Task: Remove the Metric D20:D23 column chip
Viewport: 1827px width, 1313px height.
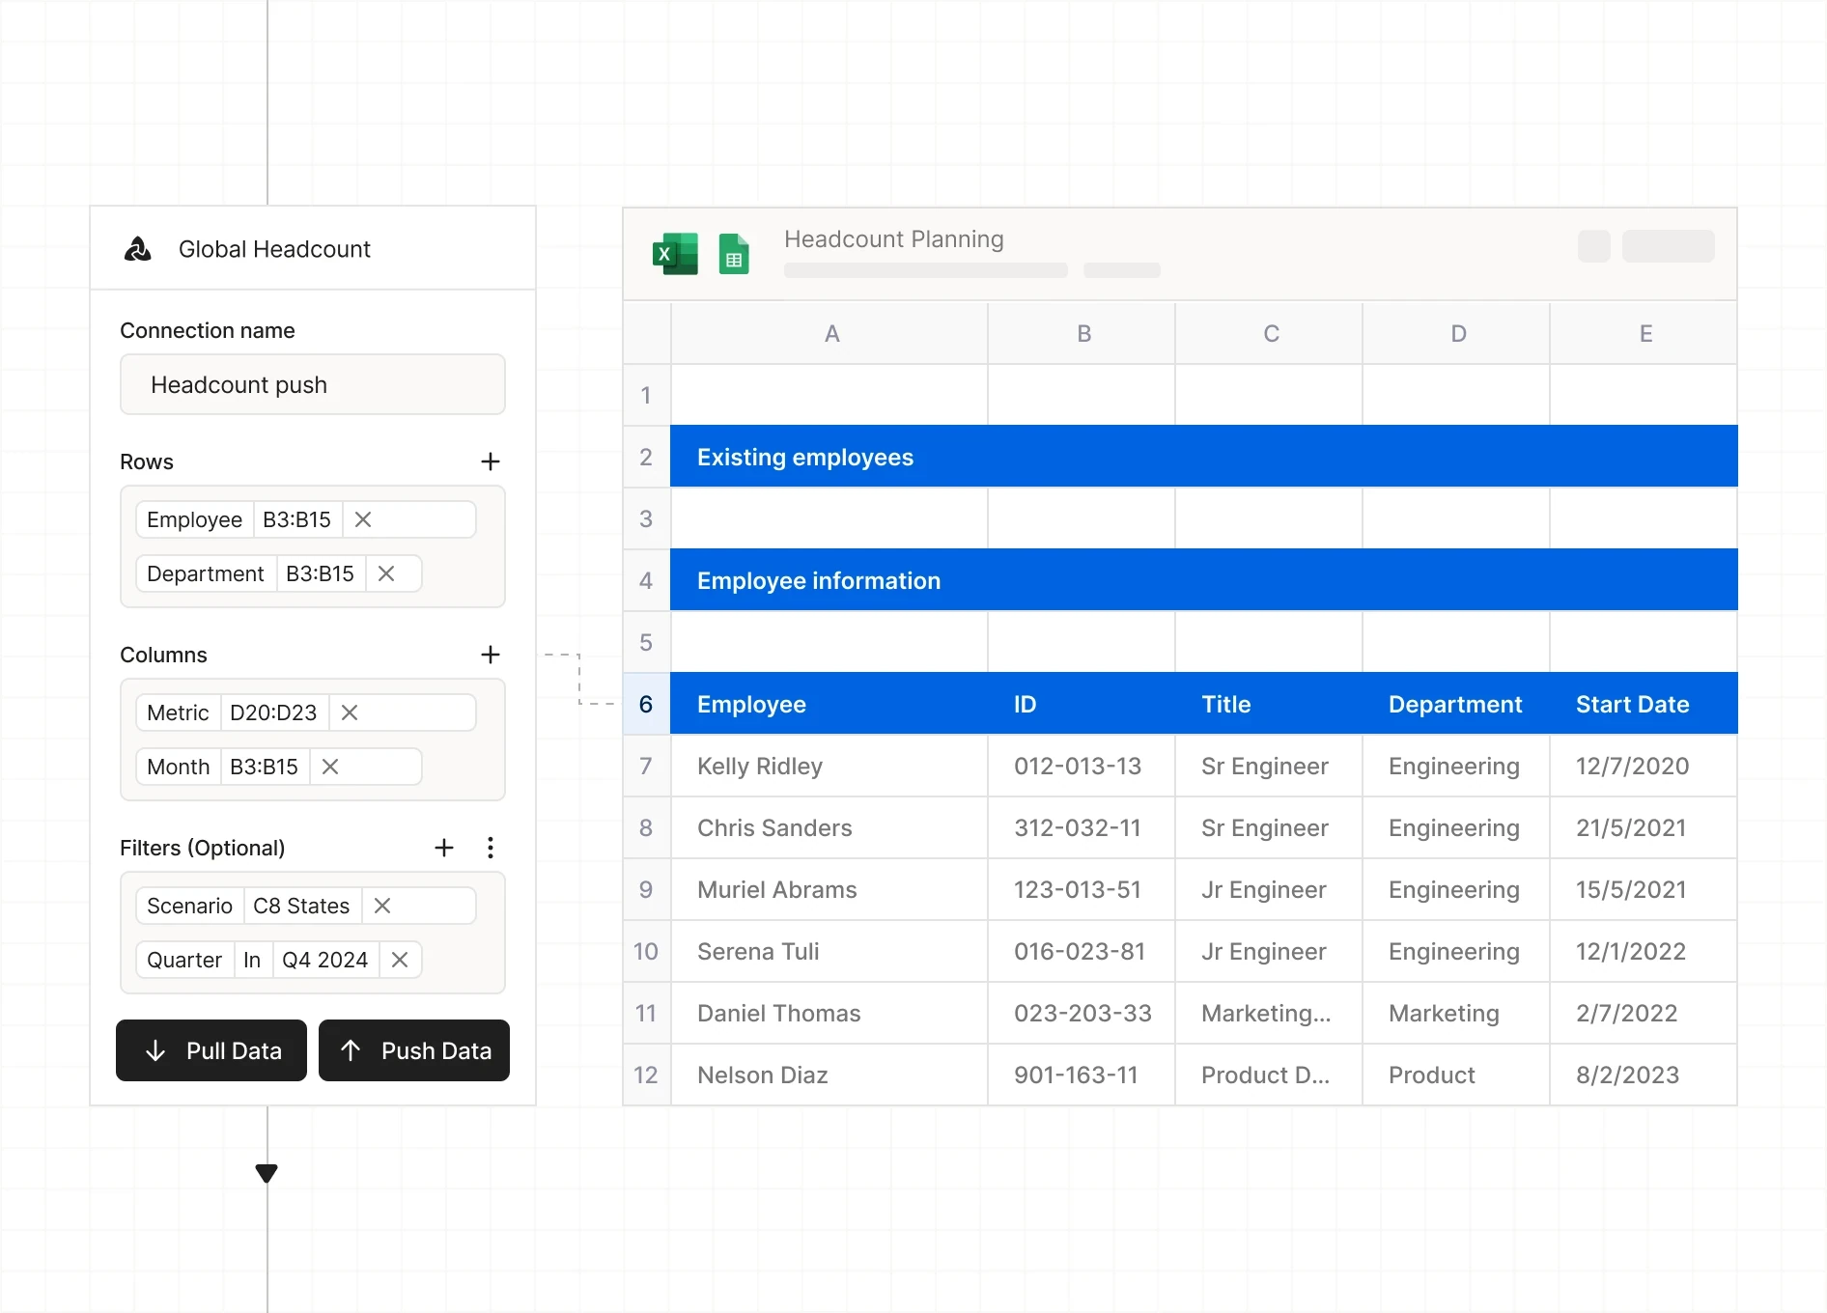Action: [350, 712]
